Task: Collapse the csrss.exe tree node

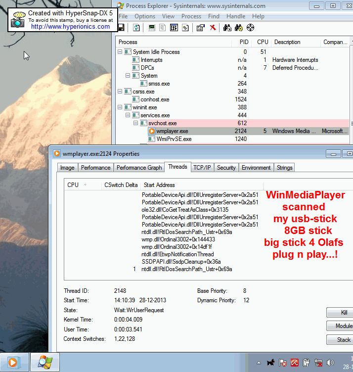Action: (x=120, y=92)
